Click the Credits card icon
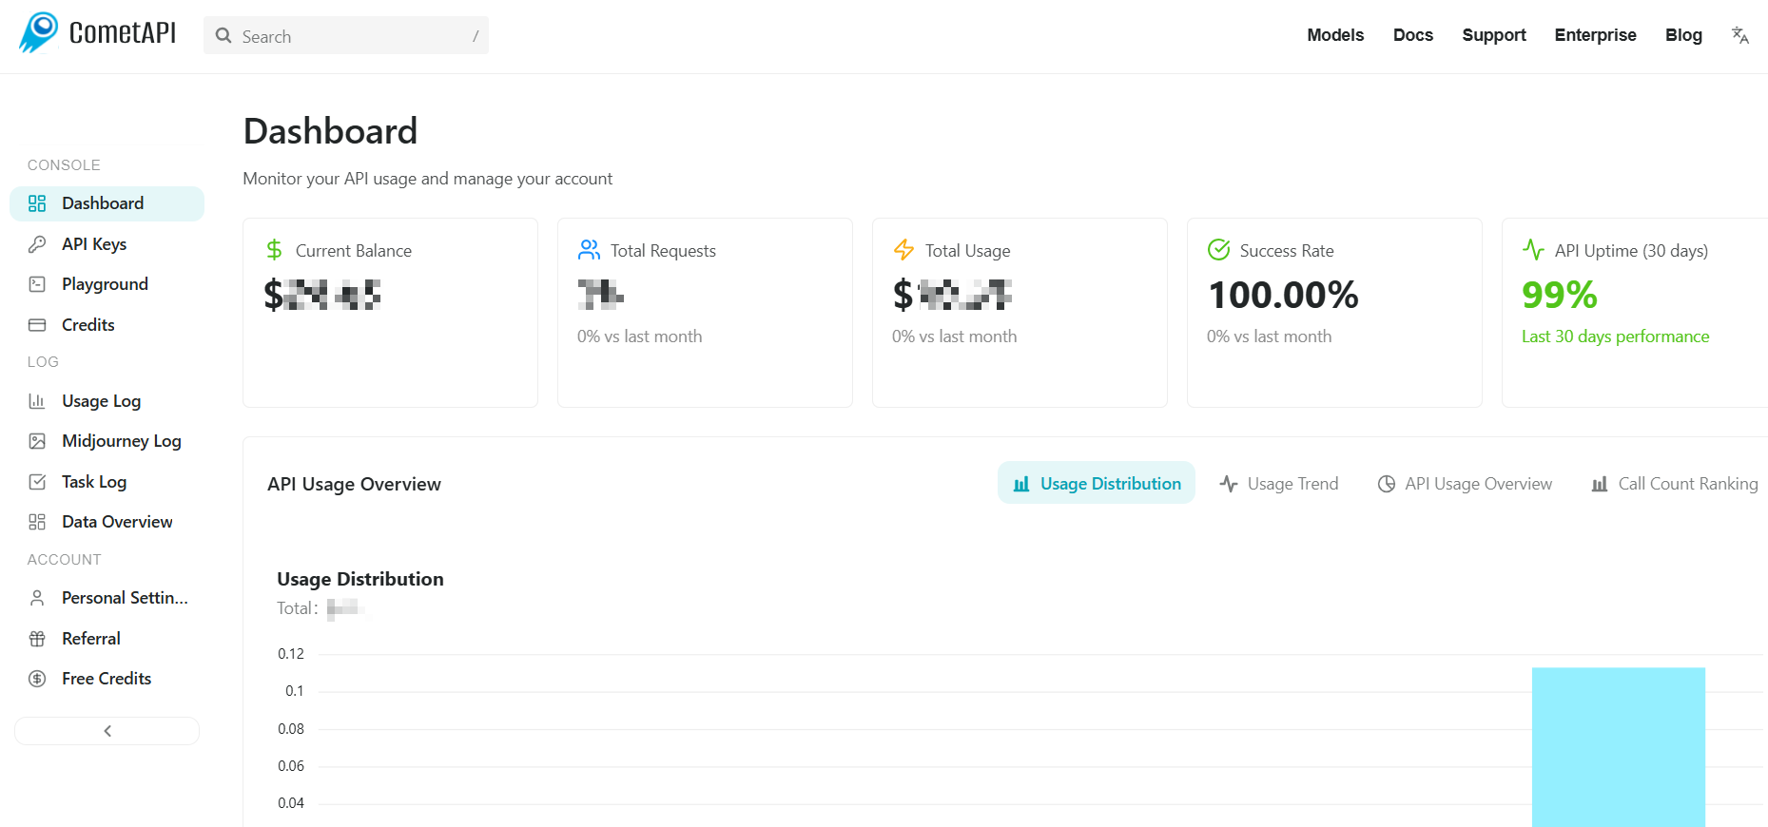 [37, 325]
